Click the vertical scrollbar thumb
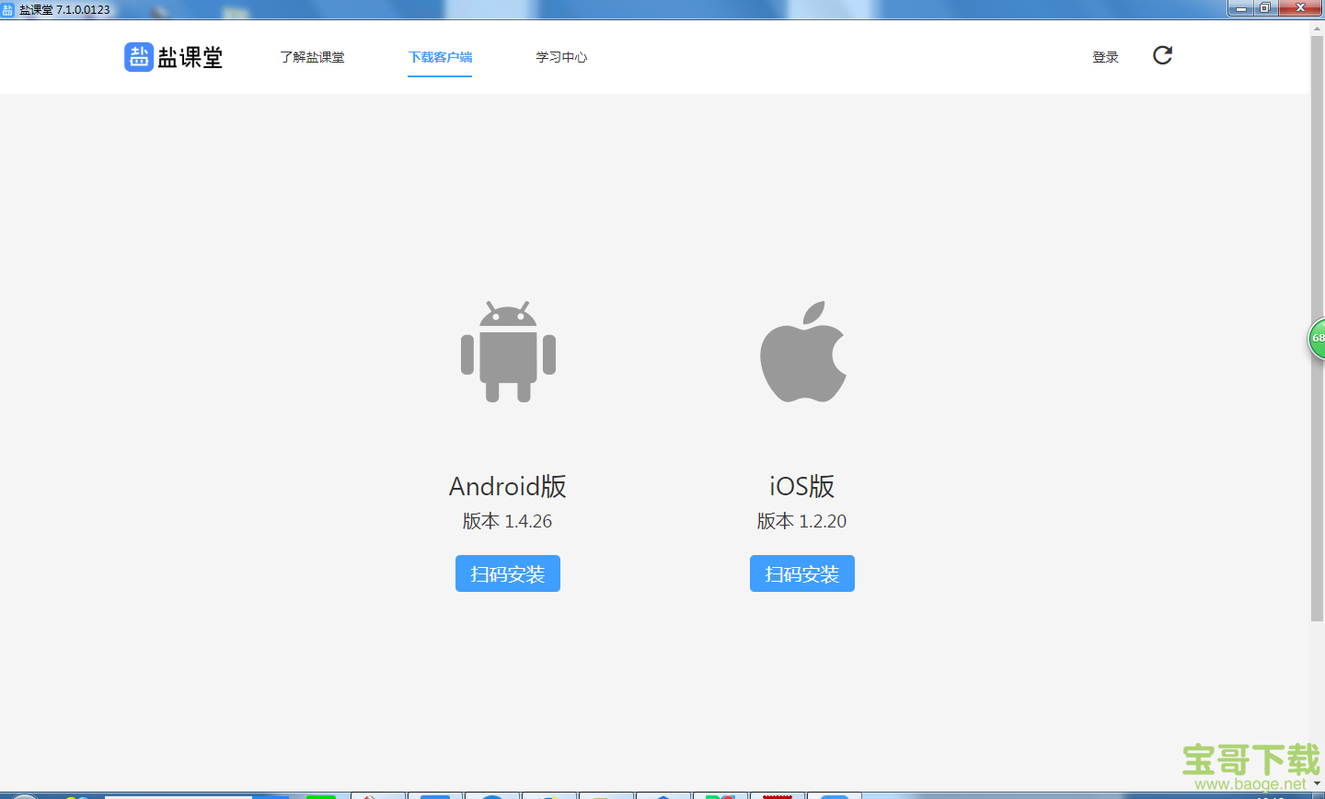 1317,329
